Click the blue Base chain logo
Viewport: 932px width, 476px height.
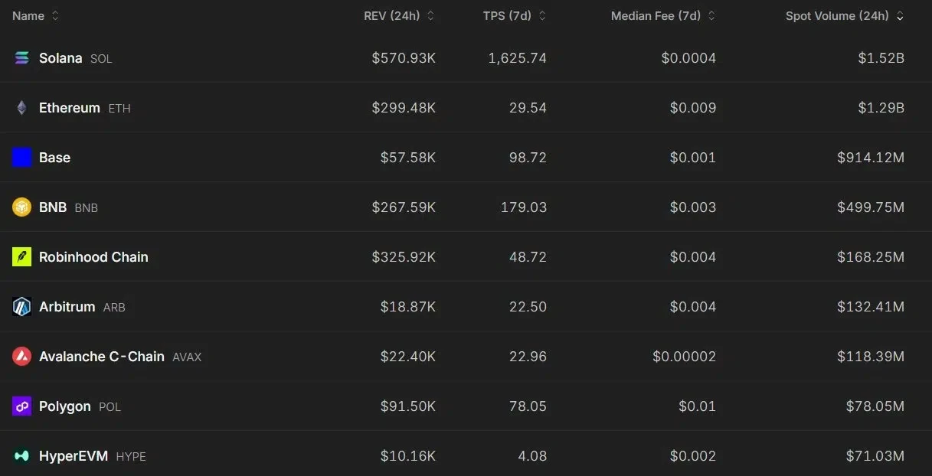21,158
